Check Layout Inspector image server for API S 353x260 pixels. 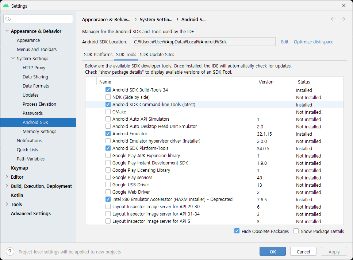click(x=108, y=221)
